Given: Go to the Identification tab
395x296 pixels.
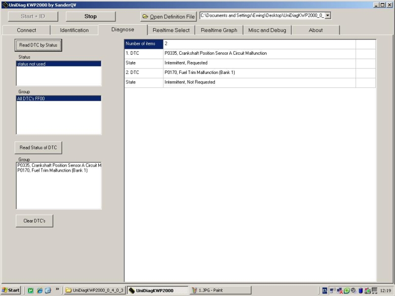Looking at the screenshot, I should coord(74,30).
